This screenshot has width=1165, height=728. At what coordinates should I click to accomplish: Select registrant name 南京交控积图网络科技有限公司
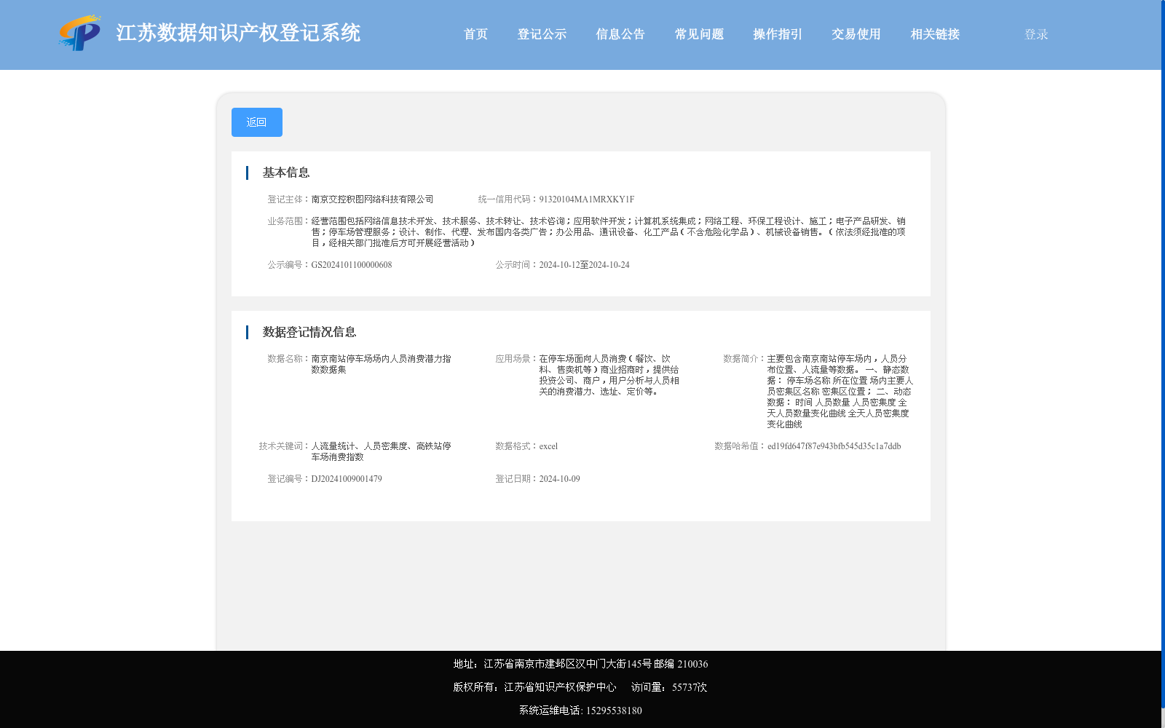[x=372, y=199]
